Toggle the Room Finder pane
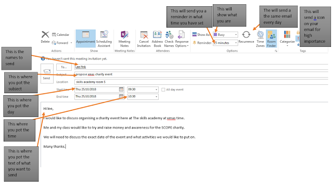 tap(271, 39)
